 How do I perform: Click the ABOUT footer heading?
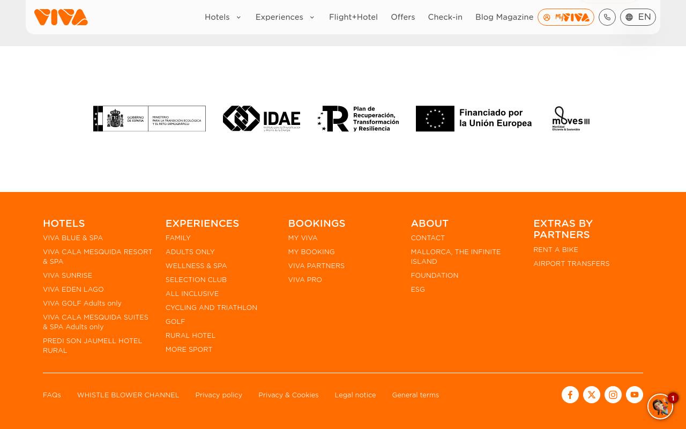[x=430, y=224]
